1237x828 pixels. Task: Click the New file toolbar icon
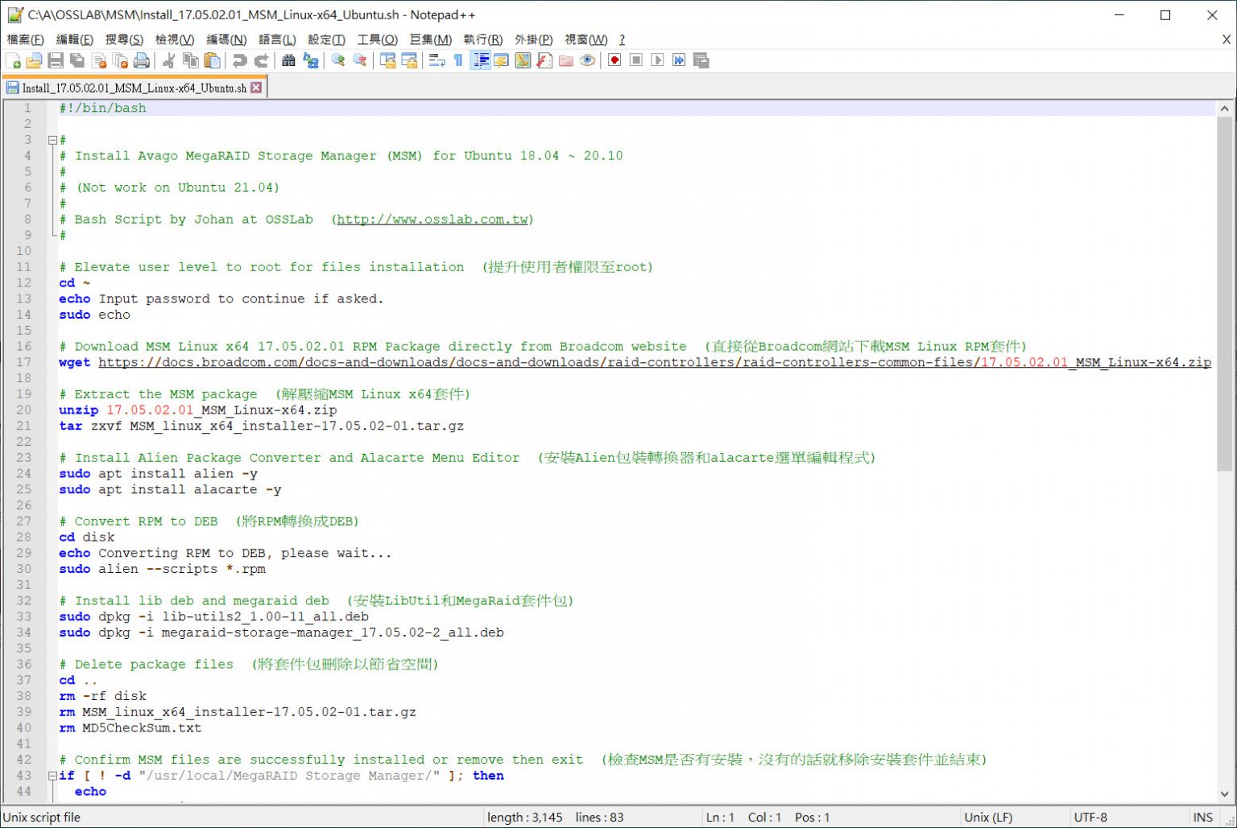[13, 61]
